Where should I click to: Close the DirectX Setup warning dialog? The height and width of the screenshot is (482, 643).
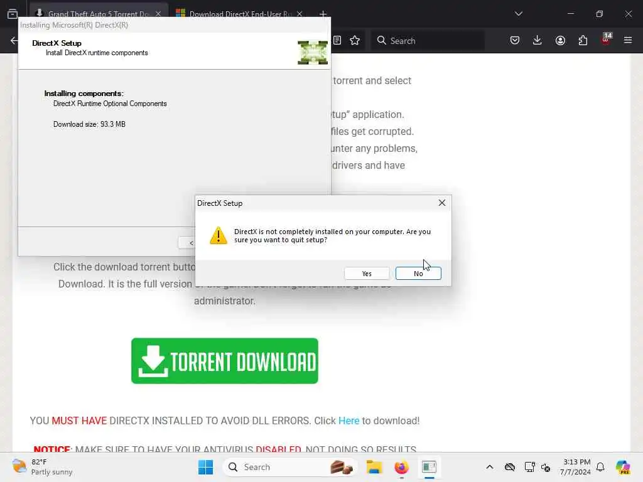[441, 203]
